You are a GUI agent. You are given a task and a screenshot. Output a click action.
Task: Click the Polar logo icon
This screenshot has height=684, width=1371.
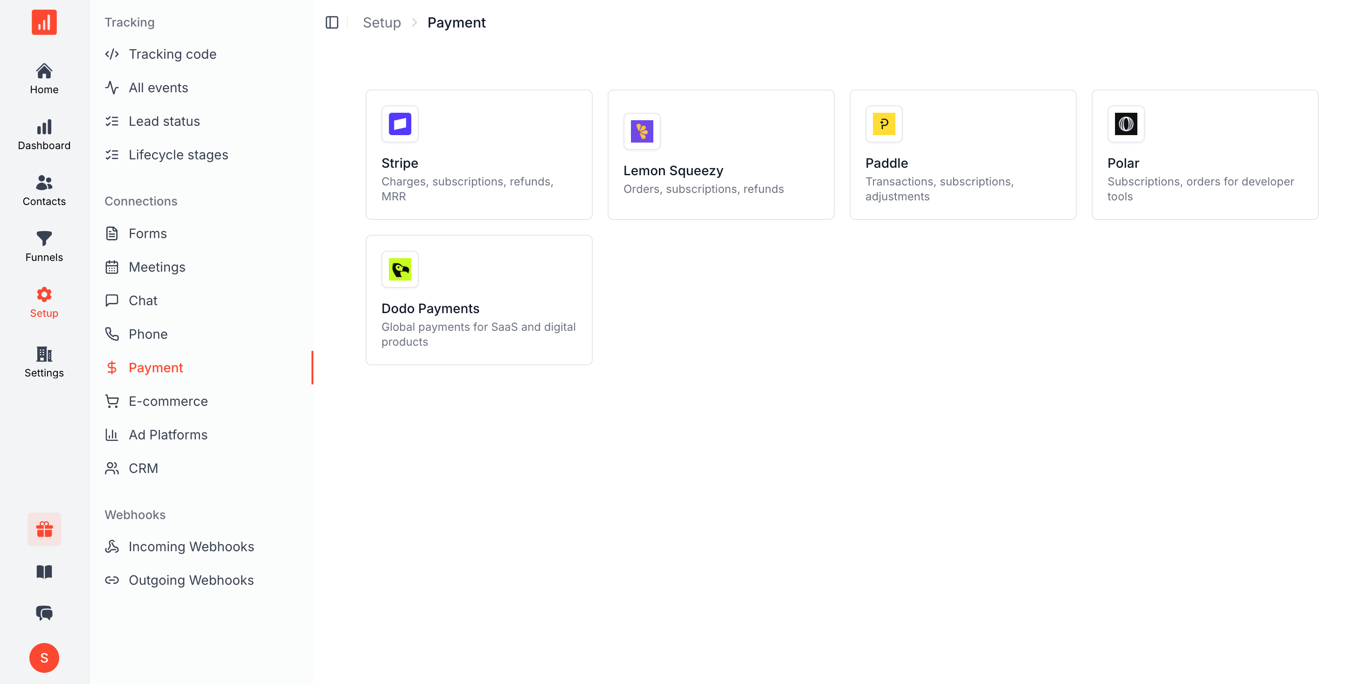tap(1126, 124)
